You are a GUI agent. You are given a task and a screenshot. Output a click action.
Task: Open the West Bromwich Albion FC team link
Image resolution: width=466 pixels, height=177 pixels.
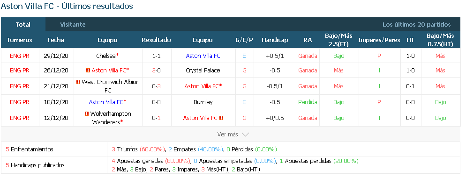(111, 86)
